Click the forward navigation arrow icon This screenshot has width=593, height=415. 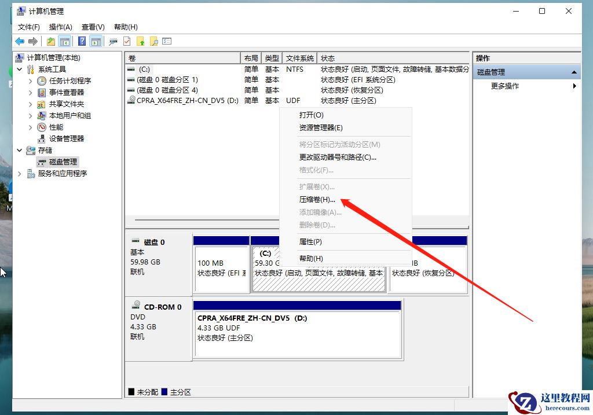32,41
